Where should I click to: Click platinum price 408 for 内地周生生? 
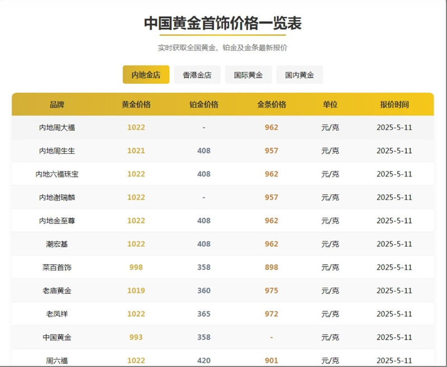pyautogui.click(x=204, y=151)
